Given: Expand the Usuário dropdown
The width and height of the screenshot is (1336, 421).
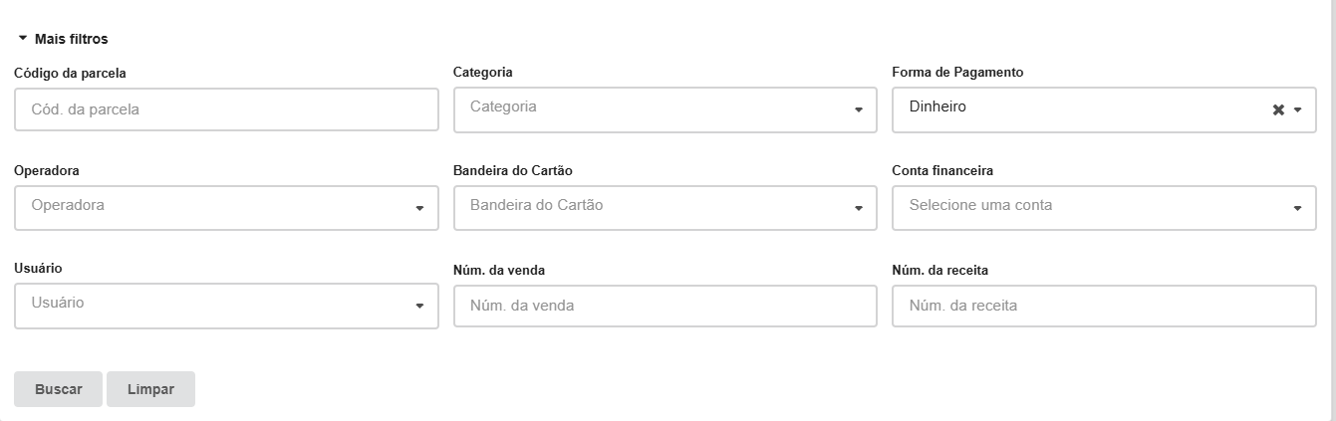Looking at the screenshot, I should point(226,305).
